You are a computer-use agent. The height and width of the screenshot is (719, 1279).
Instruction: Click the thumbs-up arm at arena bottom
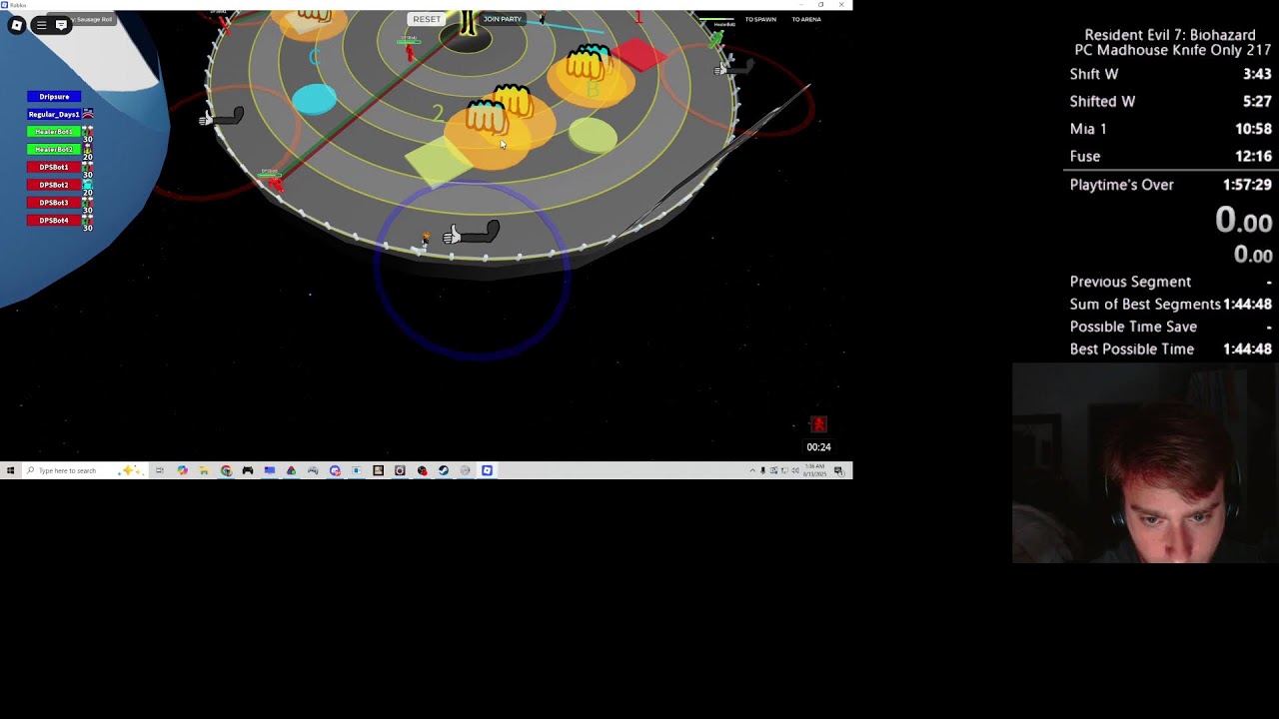[471, 234]
